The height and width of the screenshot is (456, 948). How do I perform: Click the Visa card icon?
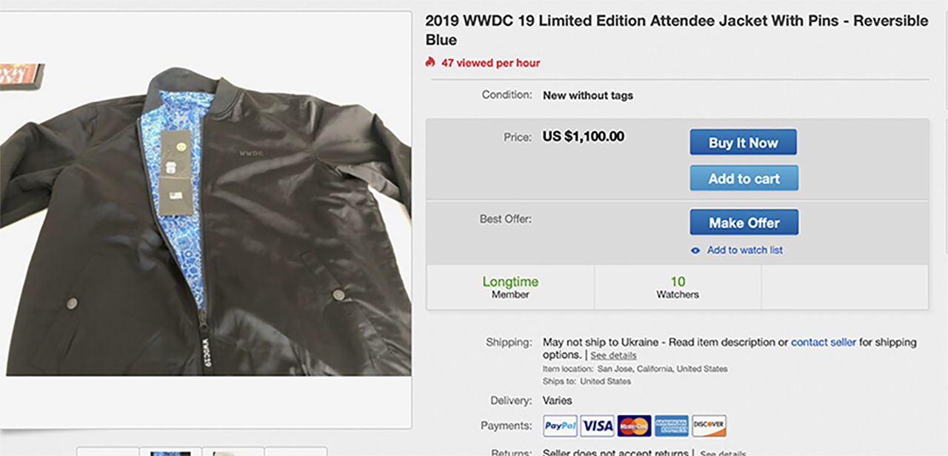[597, 426]
